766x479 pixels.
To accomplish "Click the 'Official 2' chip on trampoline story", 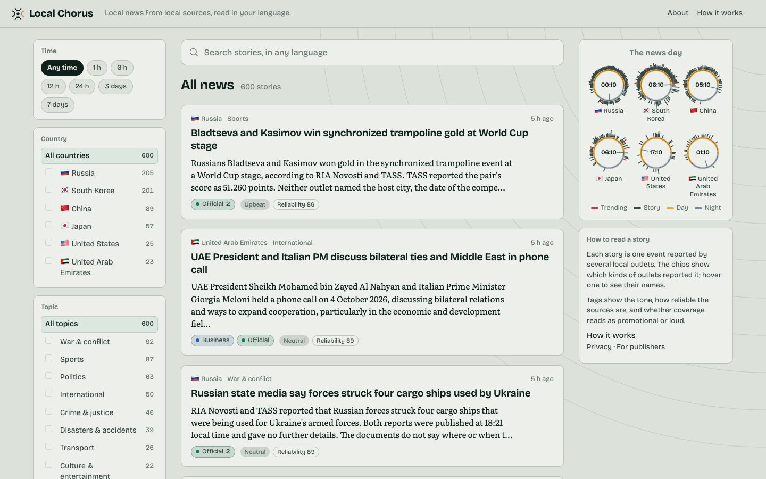I will coord(213,204).
